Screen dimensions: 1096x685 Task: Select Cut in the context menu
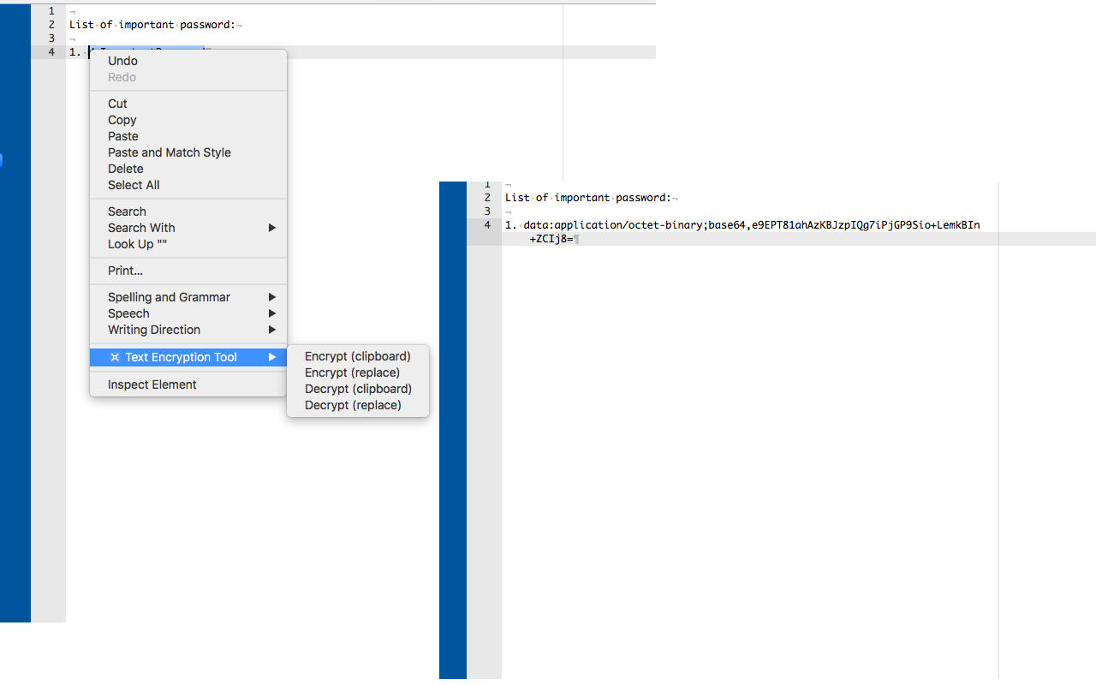[x=117, y=104]
